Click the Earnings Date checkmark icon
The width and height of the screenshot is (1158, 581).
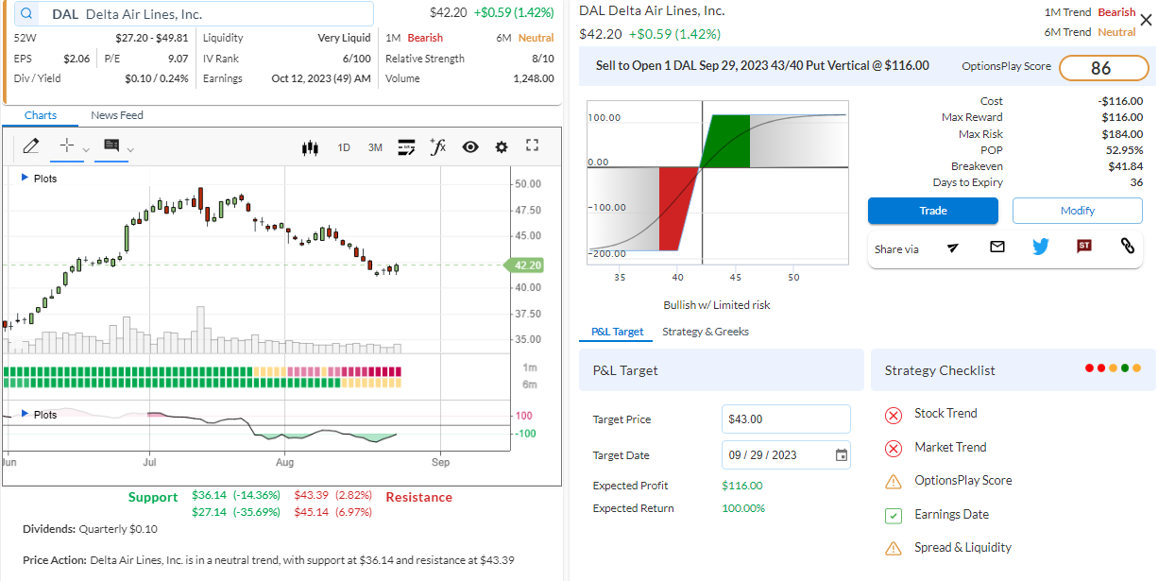(894, 516)
